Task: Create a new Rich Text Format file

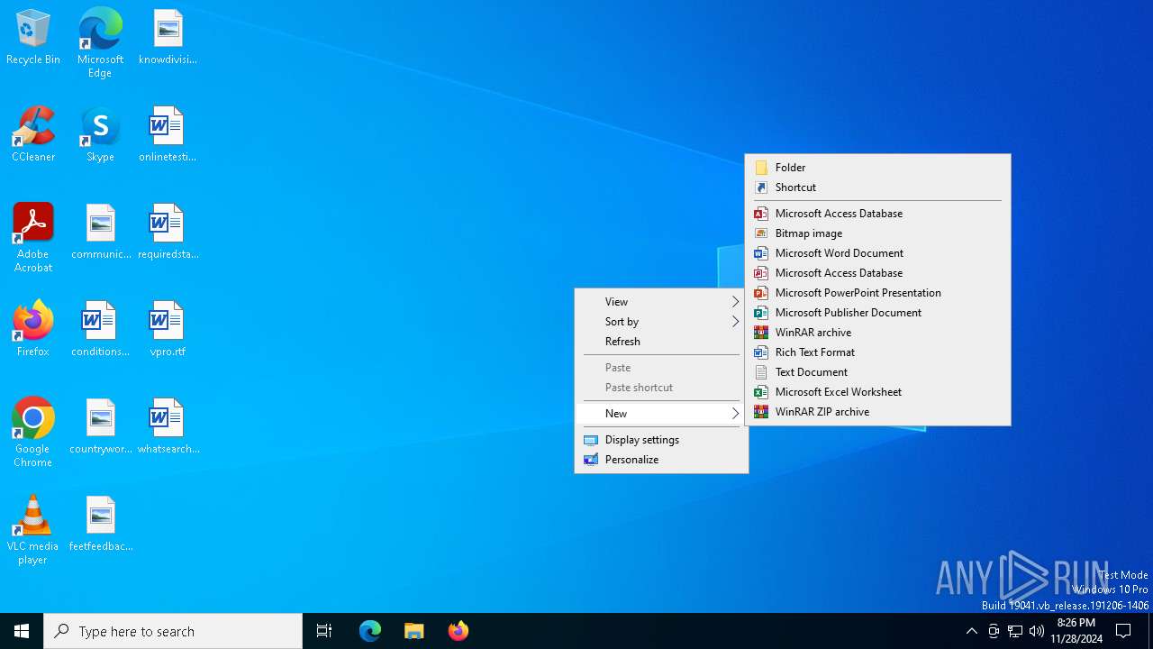Action: (877, 352)
